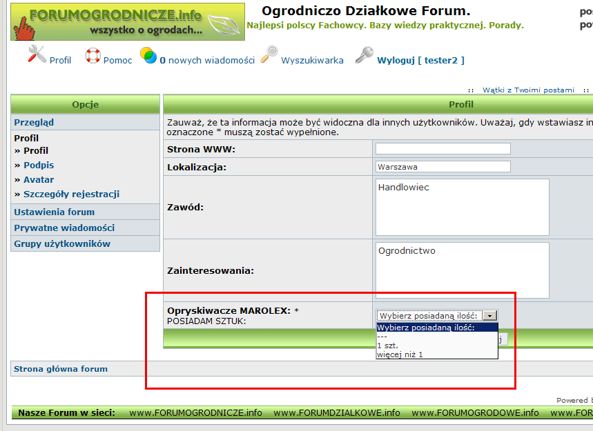Click the FORUMOGRODNICZE.info logo banner
Screen dimensions: 593x431
click(x=128, y=21)
